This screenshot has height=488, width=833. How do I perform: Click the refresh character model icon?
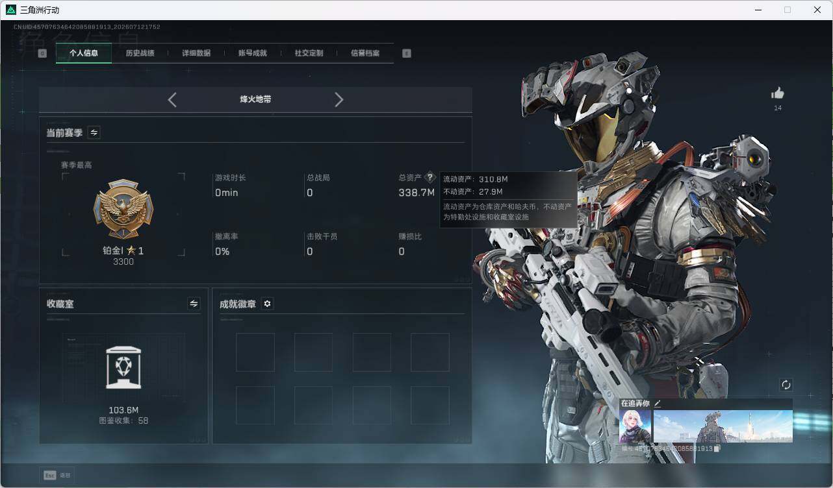point(786,385)
